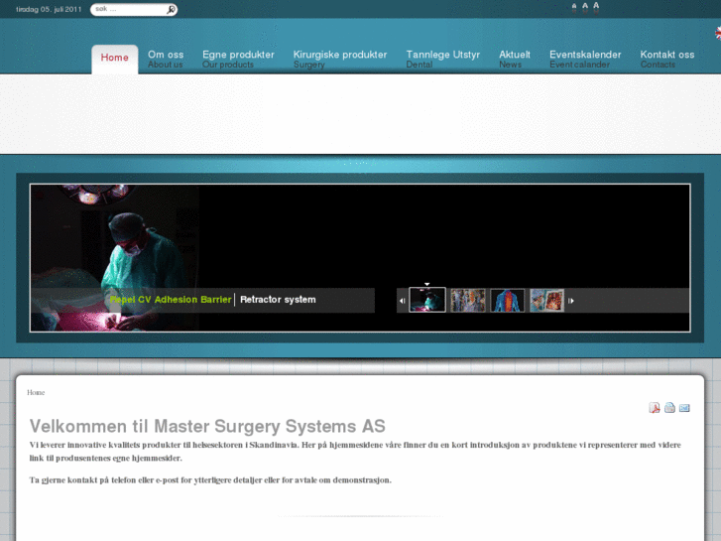Select the medium font size A icon

pos(585,7)
